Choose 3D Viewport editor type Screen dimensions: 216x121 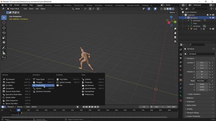(17, 79)
